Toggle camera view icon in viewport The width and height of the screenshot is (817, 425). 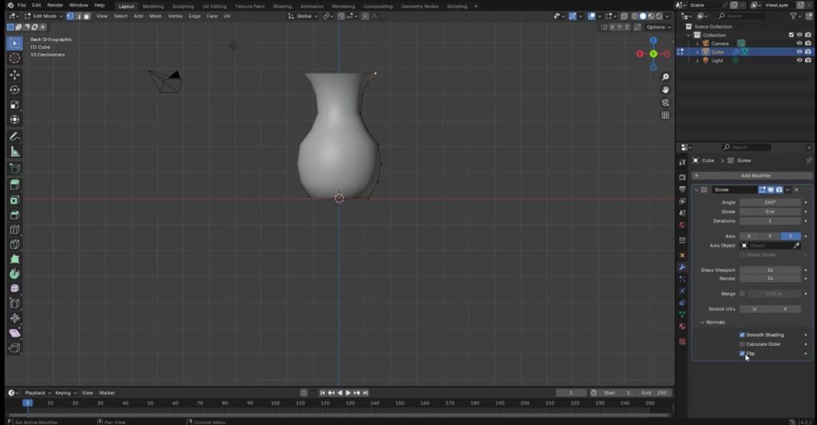(x=665, y=102)
